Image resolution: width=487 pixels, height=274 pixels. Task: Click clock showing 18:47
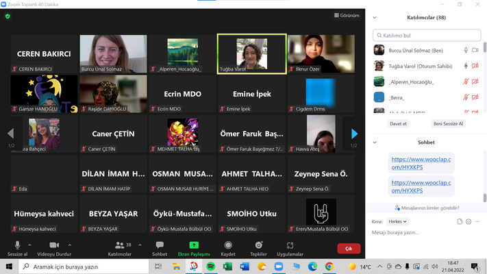coord(453,263)
